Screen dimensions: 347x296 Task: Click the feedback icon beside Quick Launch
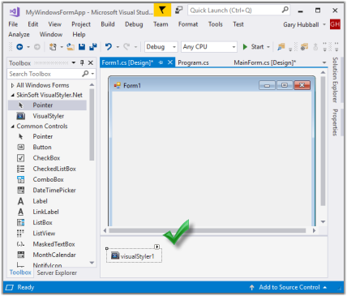pos(178,11)
